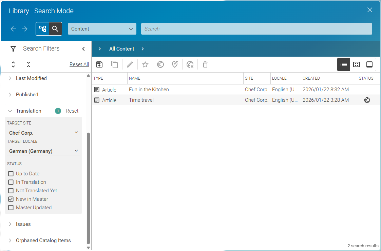This screenshot has height=251, width=381.
Task: Open the Content type dropdown
Action: coord(102,29)
